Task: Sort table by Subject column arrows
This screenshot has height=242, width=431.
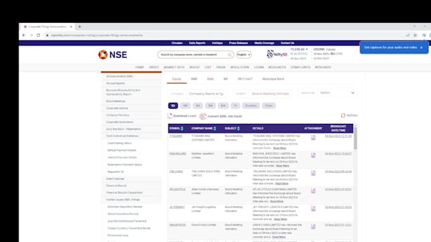Action: click(x=238, y=128)
